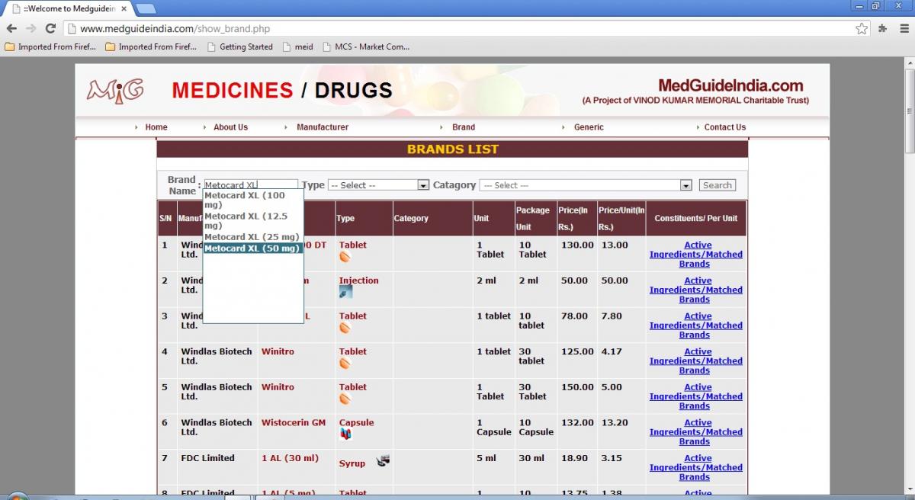Click the S/N column header

165,218
